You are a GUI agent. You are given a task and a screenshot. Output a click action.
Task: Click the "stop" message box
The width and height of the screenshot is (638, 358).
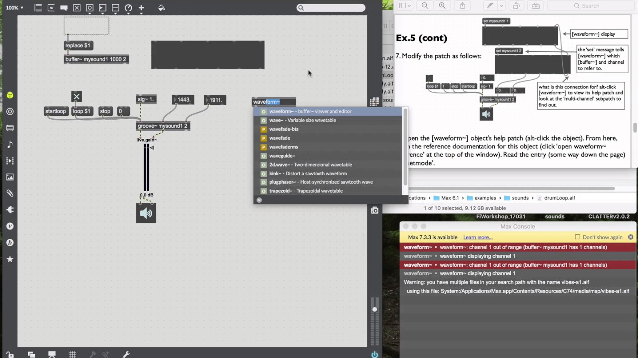point(105,111)
